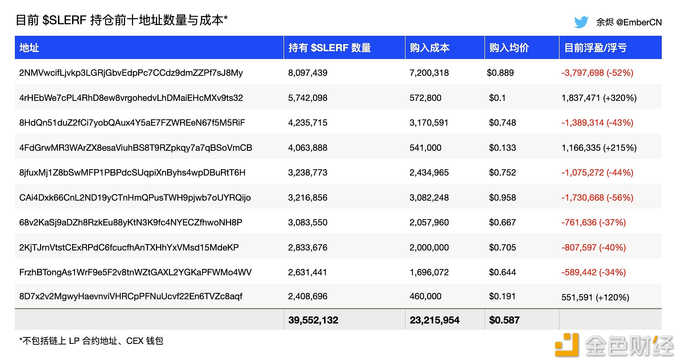
Task: Select address 4FdGrwMR3WArZX8esaViuhBS8T9RZpkqy7a7qBSoVmCB
Action: 136,148
